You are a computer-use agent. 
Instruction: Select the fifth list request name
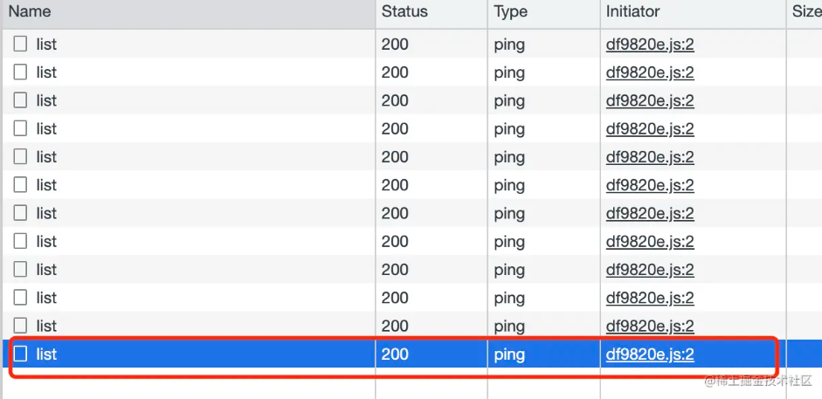[x=46, y=157]
